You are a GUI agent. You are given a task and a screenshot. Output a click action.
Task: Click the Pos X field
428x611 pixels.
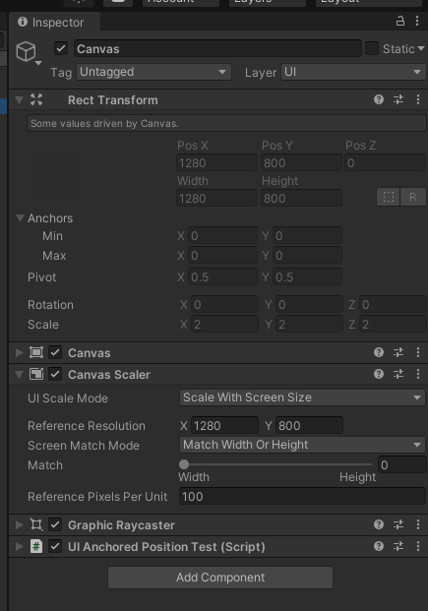216,162
